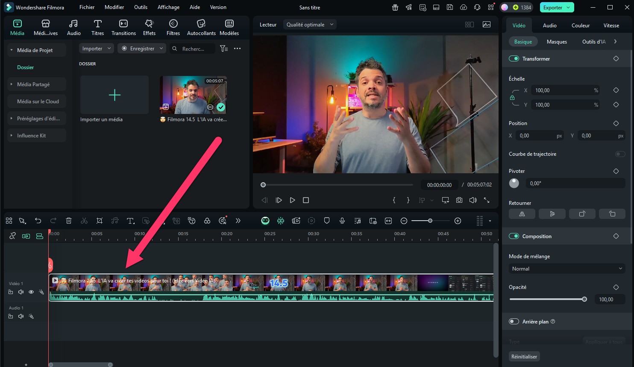Open the Autocollants panel
The image size is (634, 367).
tap(201, 27)
